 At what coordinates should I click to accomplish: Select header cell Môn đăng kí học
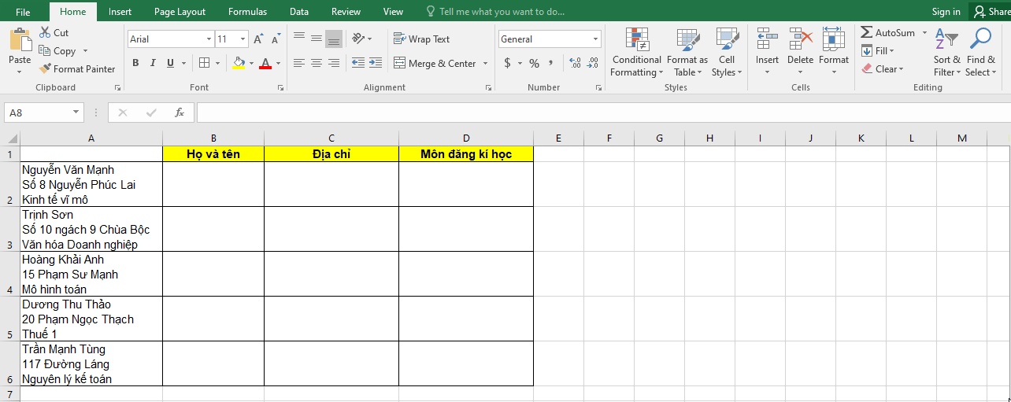point(466,154)
